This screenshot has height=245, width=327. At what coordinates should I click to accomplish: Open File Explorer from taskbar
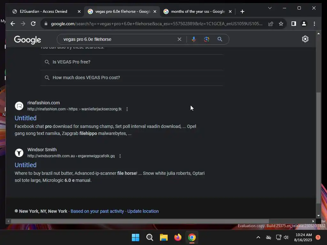164,237
